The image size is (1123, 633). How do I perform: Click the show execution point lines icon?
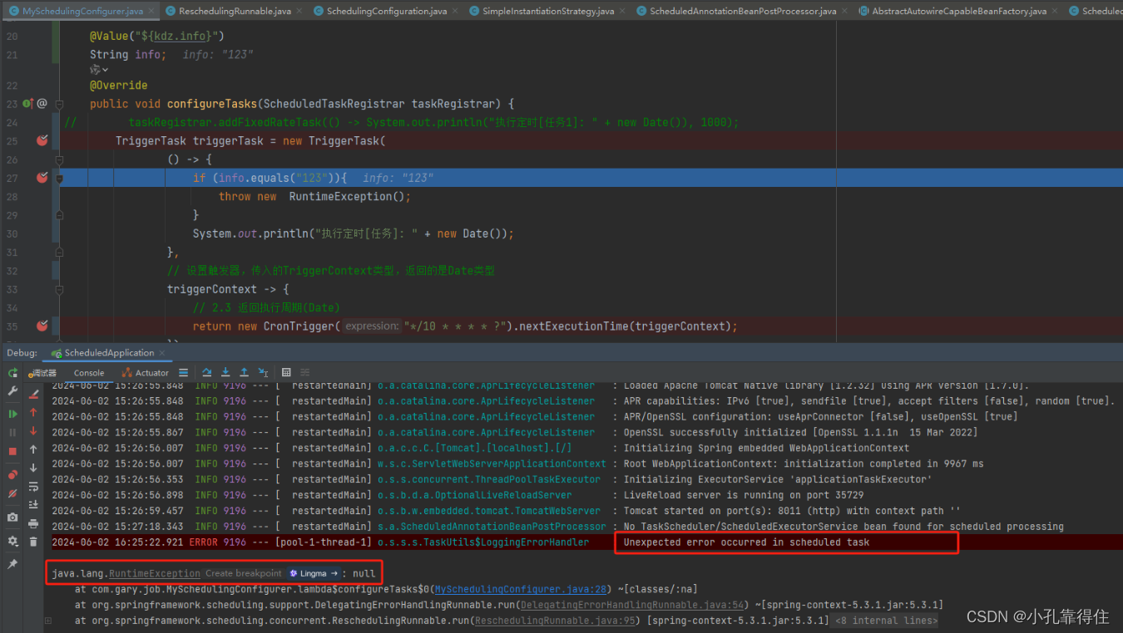click(183, 373)
